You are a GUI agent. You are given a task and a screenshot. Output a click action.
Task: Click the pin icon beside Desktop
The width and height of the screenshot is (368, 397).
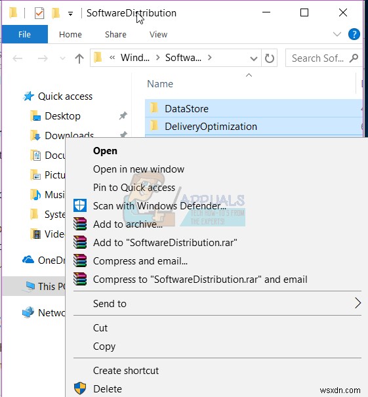123,116
